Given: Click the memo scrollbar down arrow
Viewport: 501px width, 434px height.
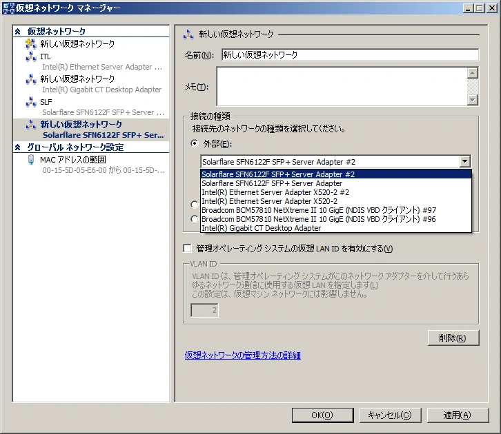Looking at the screenshot, I should tap(473, 100).
